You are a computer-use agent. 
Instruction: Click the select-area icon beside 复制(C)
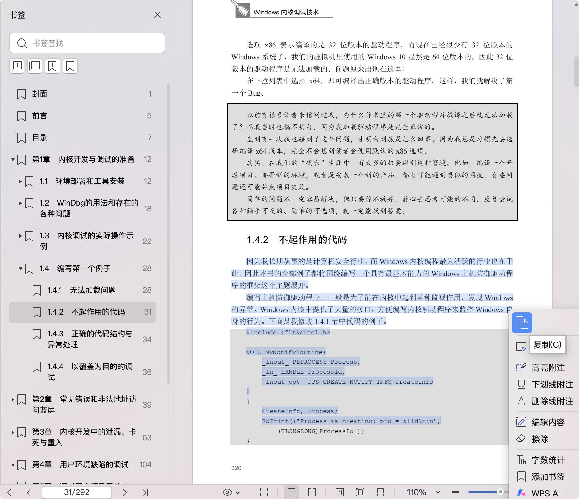[521, 347]
